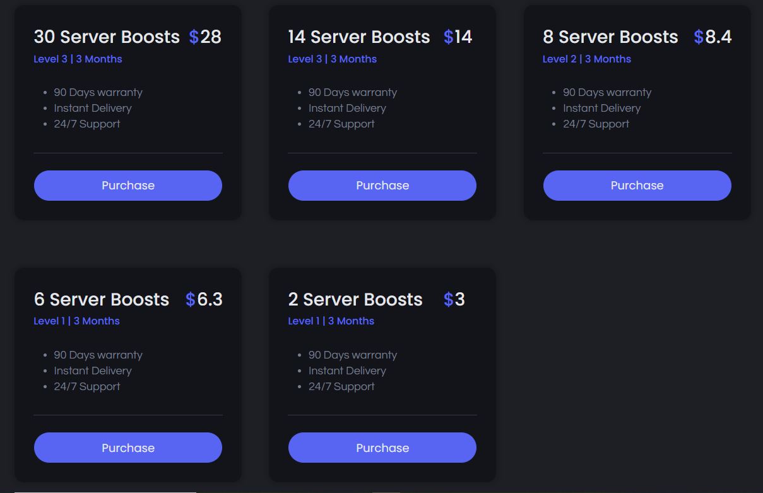Viewport: 763px width, 493px height.
Task: Select "Level 1 | 3 Months" under 6 Server Boosts
Action: pyautogui.click(x=76, y=321)
